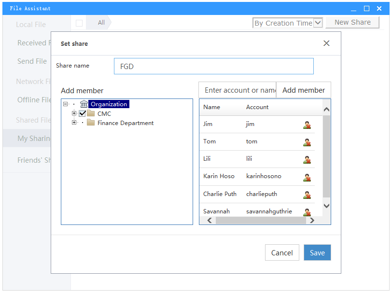The height and width of the screenshot is (294, 392).
Task: Collapse the Organization tree node
Action: click(66, 104)
